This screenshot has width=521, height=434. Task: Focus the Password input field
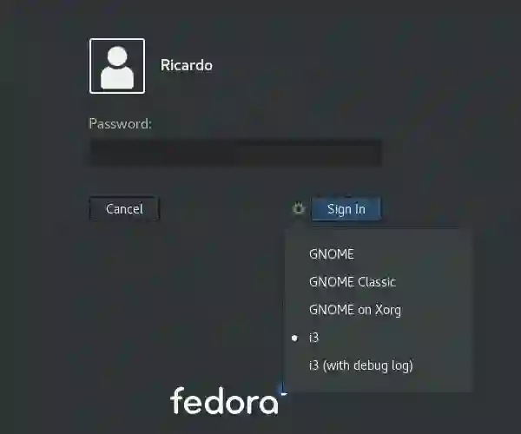point(236,153)
